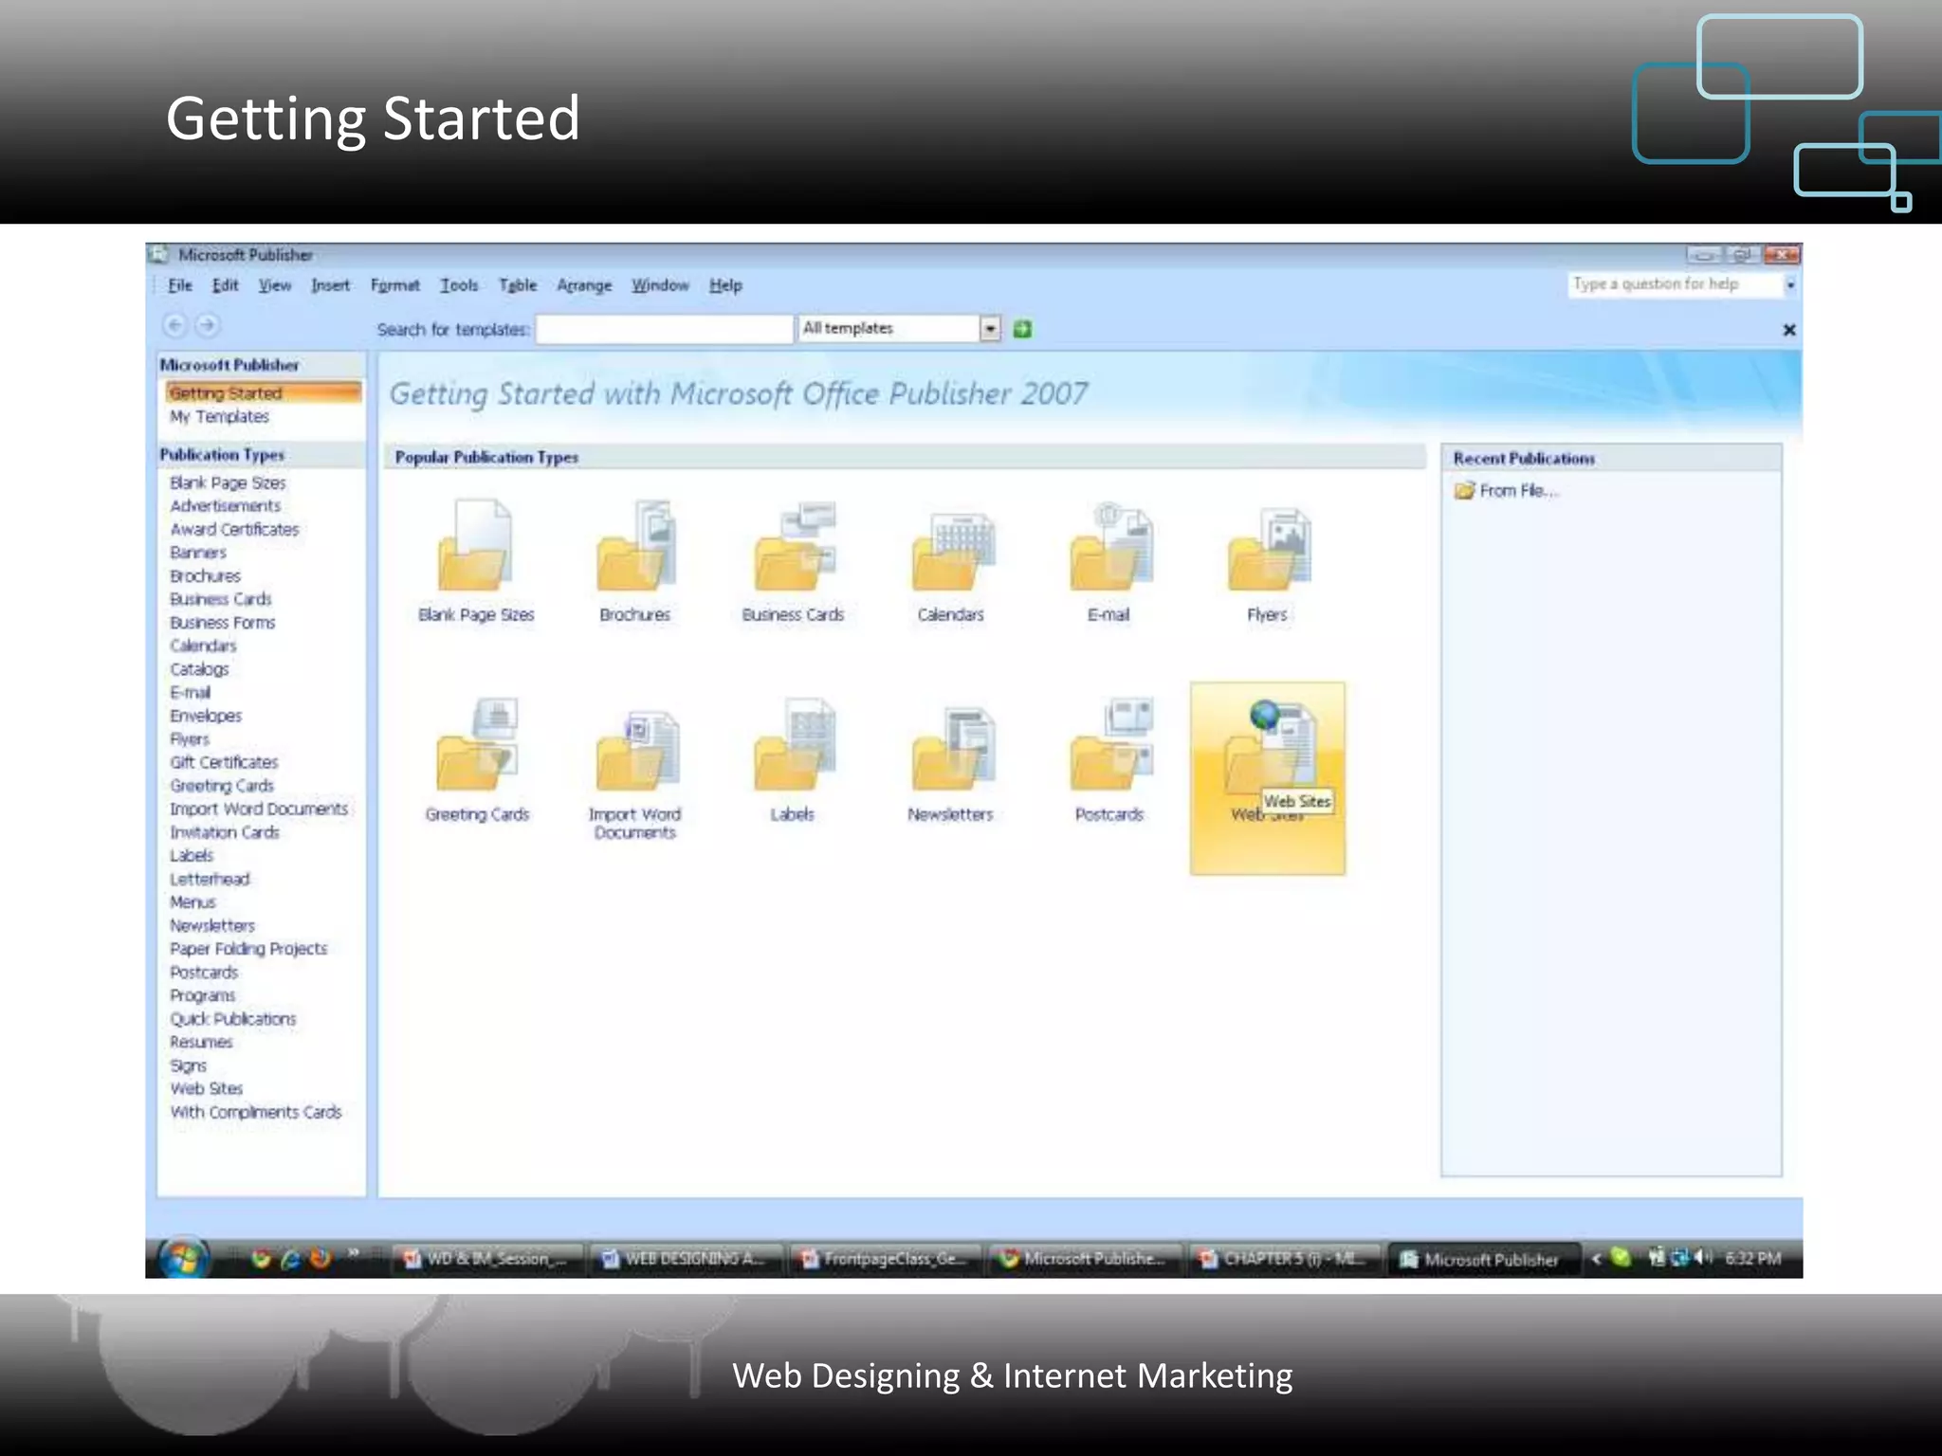Select Catalogs in publication types list
The height and width of the screenshot is (1456, 1942).
[199, 669]
